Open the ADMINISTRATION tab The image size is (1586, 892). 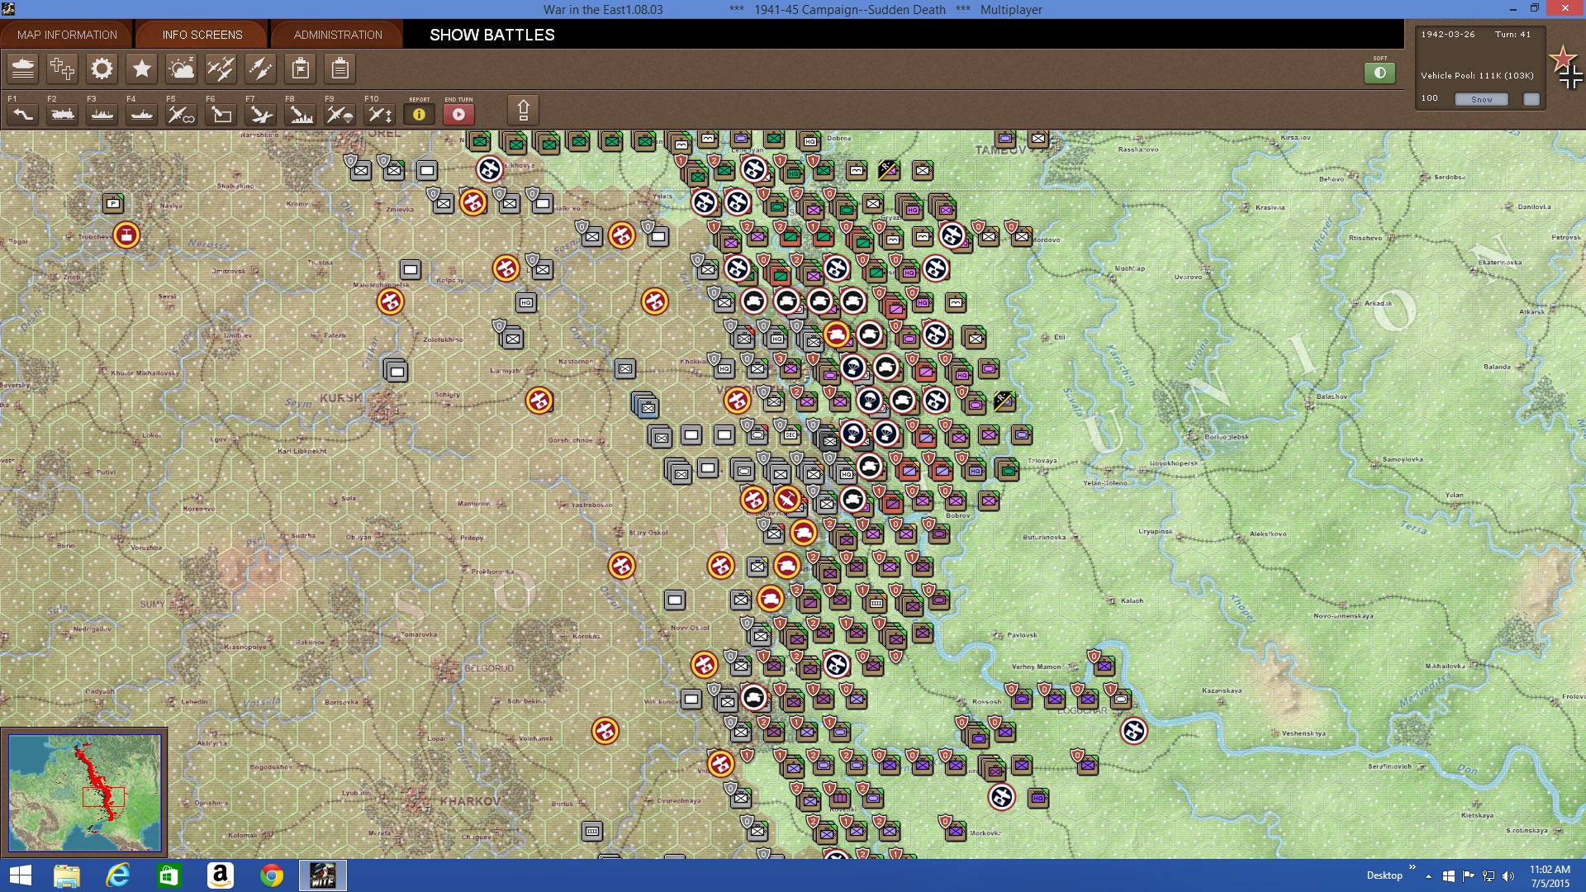pos(338,35)
